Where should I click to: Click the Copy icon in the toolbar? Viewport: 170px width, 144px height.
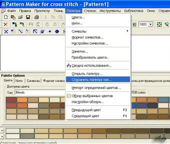pyautogui.click(x=53, y=17)
